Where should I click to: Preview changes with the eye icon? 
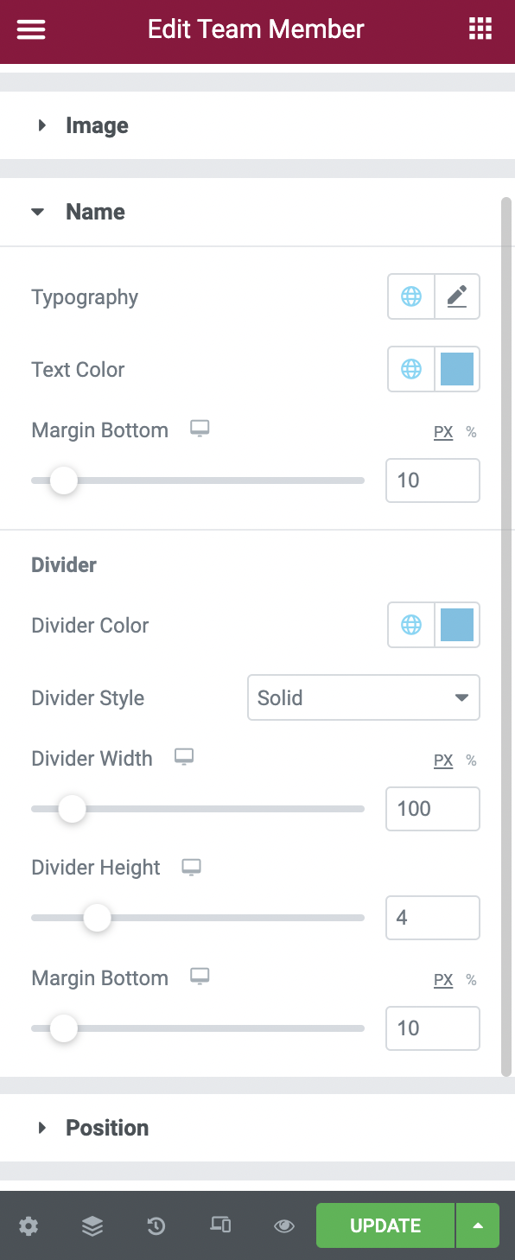pos(283,1225)
